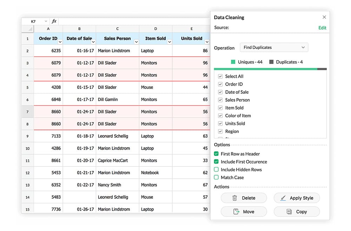Screen dimensions: 351x231
Task: Click the Caprice MacCart cell
Action: coord(118,160)
